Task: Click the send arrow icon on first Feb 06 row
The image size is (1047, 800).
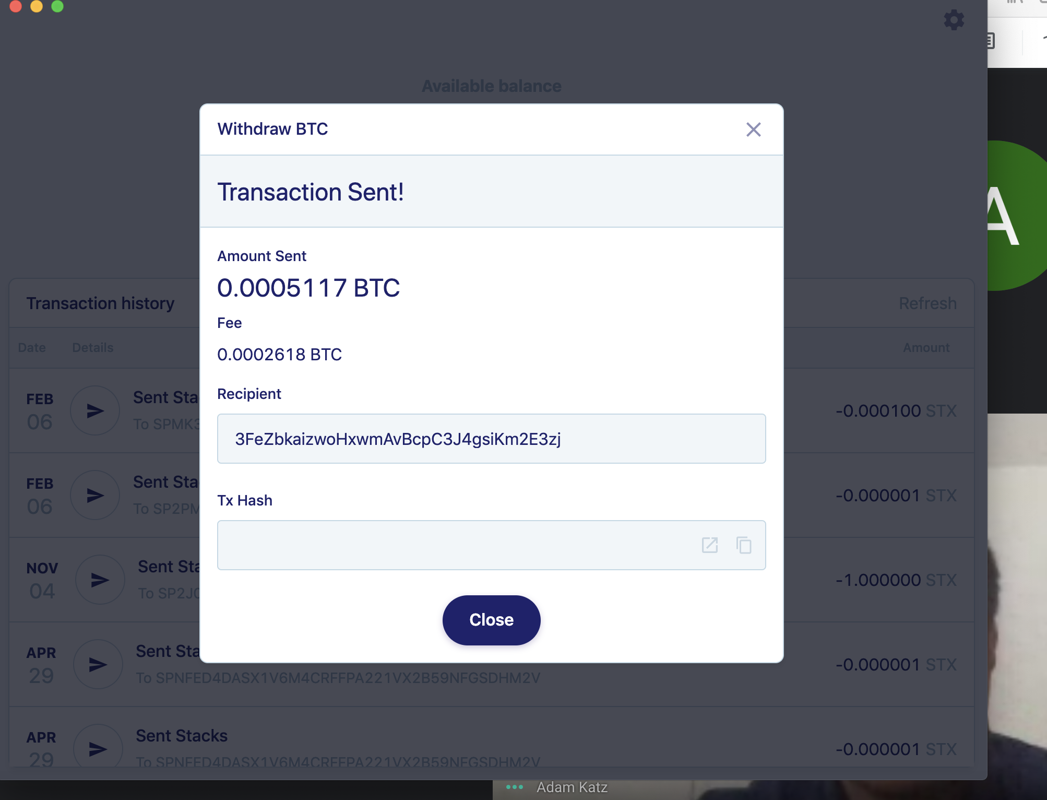Action: (95, 410)
